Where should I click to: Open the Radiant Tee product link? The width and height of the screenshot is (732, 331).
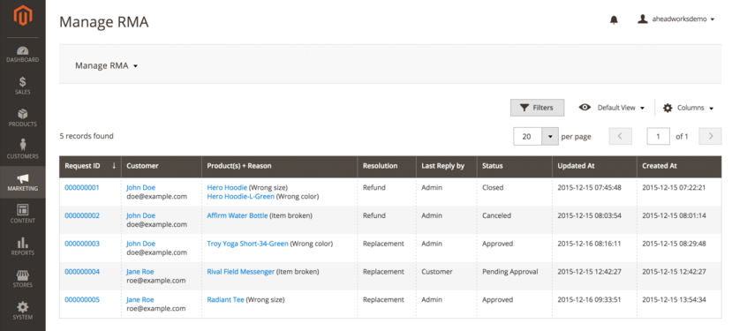225,300
